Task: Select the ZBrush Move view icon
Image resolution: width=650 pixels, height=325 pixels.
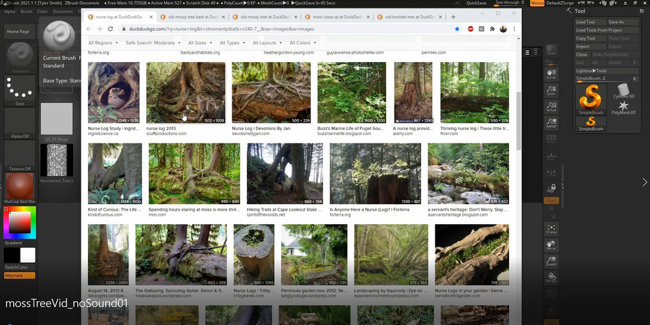Action: point(551,246)
